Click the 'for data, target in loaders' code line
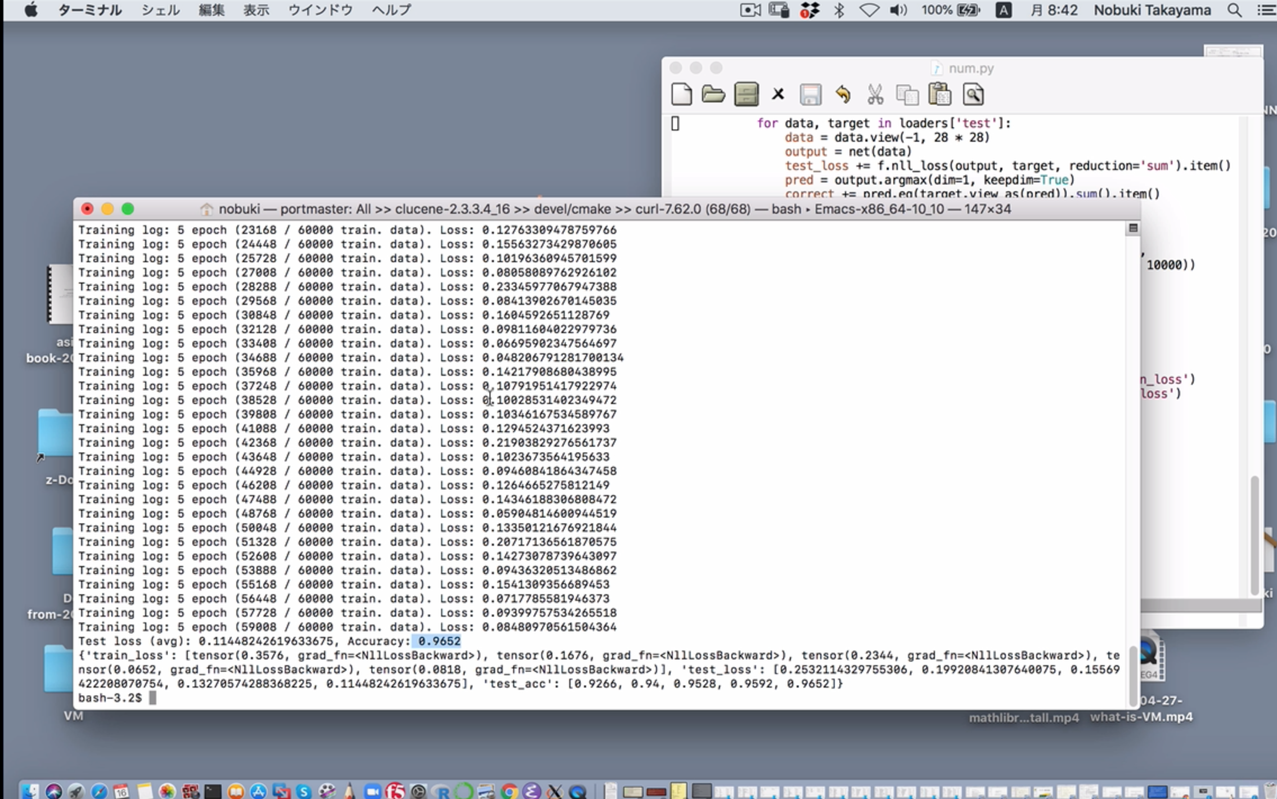The width and height of the screenshot is (1277, 799). coord(884,123)
